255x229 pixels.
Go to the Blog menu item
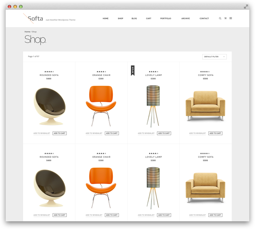[x=134, y=18]
